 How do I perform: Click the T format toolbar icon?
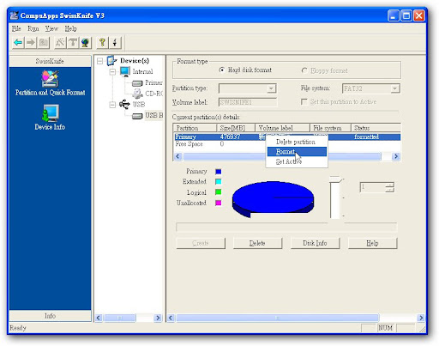(73, 43)
